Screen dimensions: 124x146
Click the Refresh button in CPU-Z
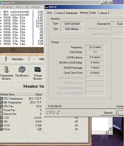click(108, 113)
